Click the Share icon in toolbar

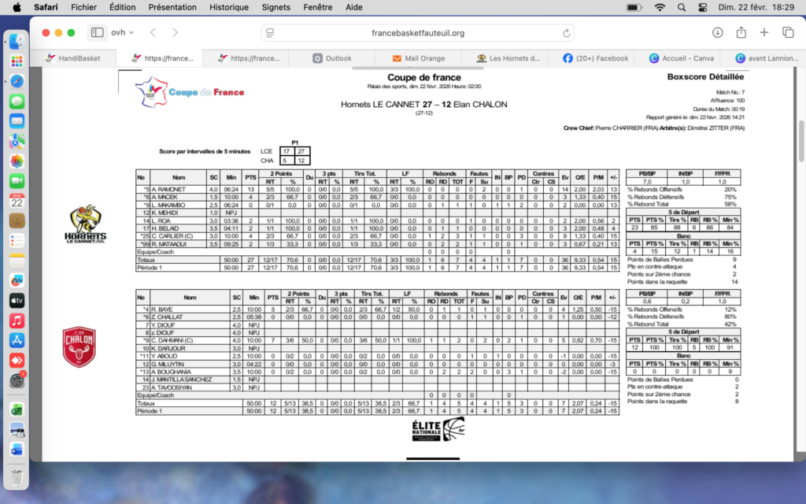click(741, 32)
